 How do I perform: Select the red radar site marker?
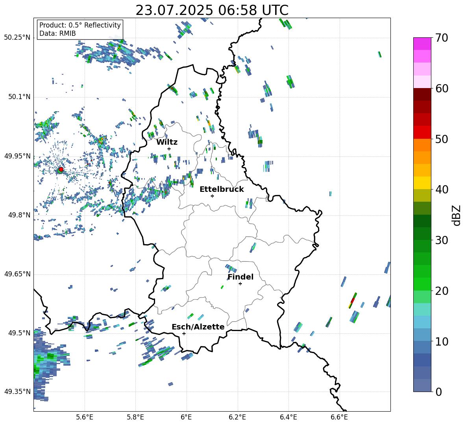[x=61, y=169]
